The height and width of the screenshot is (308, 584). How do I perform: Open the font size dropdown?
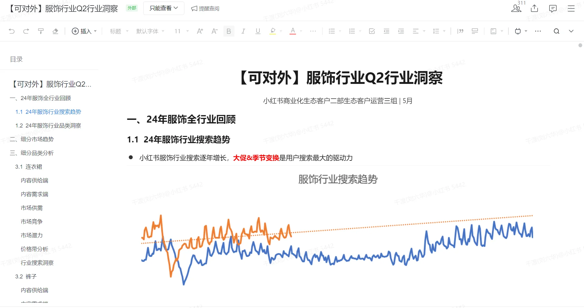click(x=181, y=31)
